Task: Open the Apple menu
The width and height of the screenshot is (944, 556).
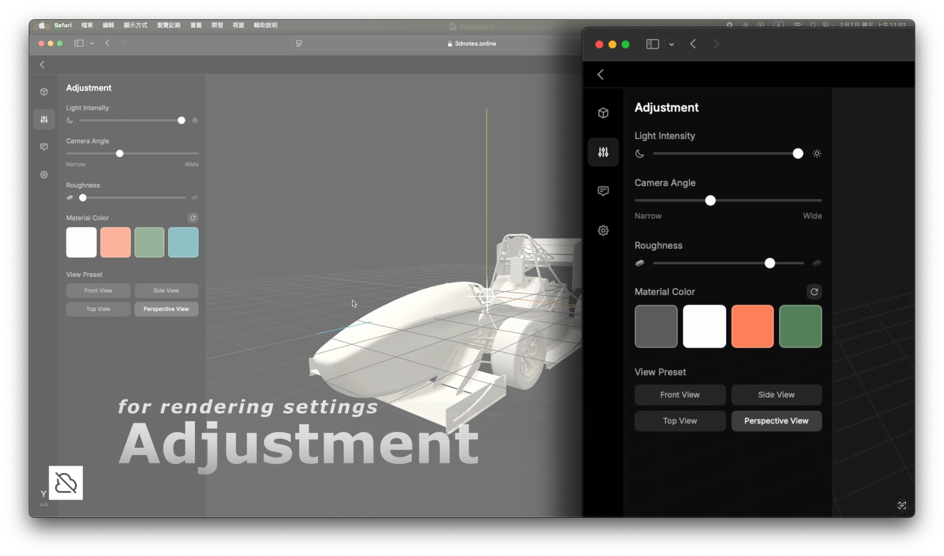Action: [42, 25]
